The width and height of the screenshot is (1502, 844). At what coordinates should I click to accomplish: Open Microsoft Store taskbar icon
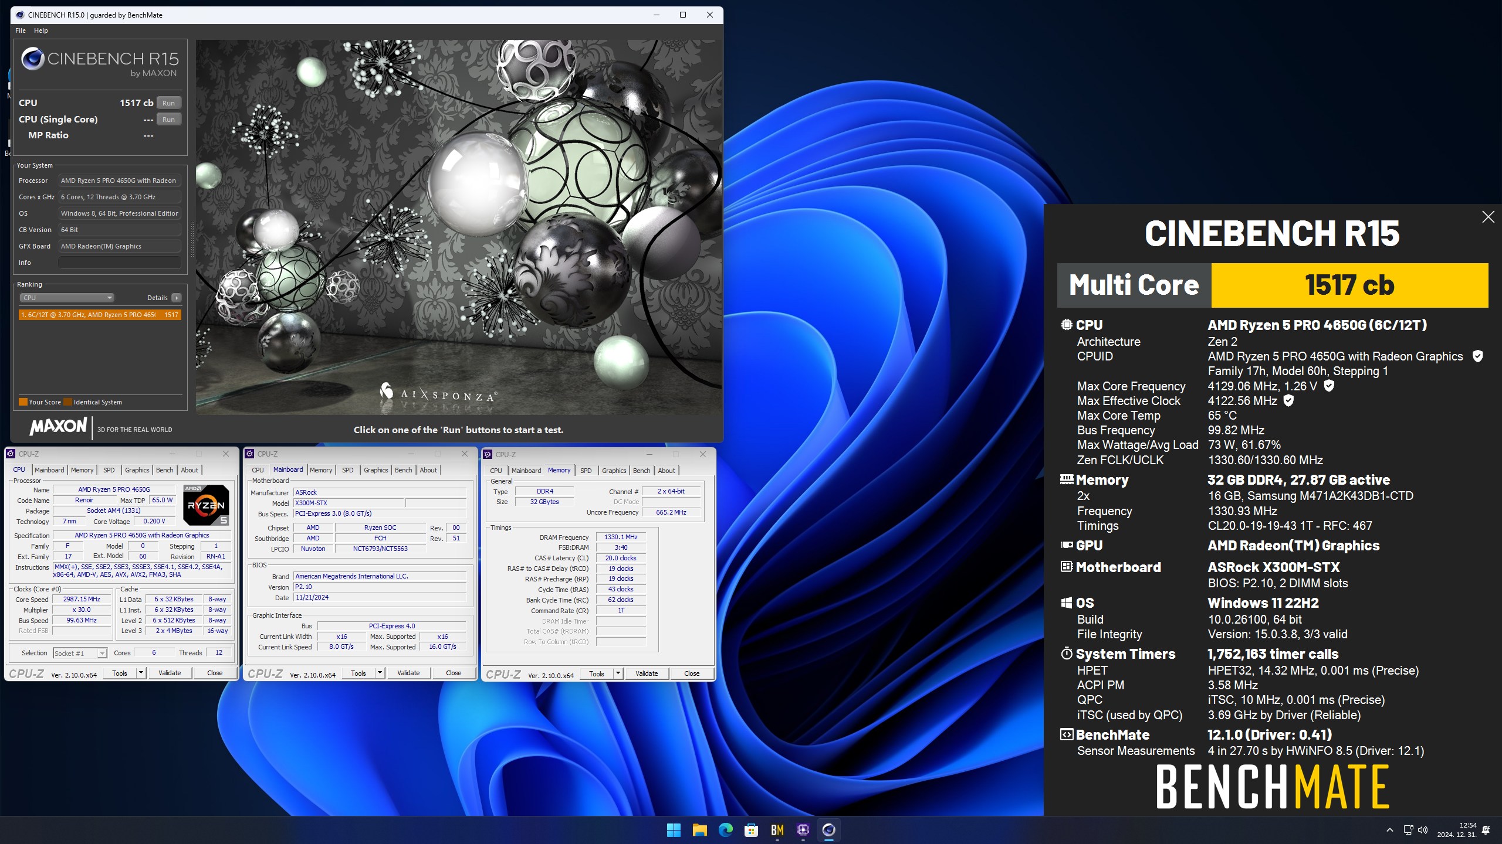751,830
